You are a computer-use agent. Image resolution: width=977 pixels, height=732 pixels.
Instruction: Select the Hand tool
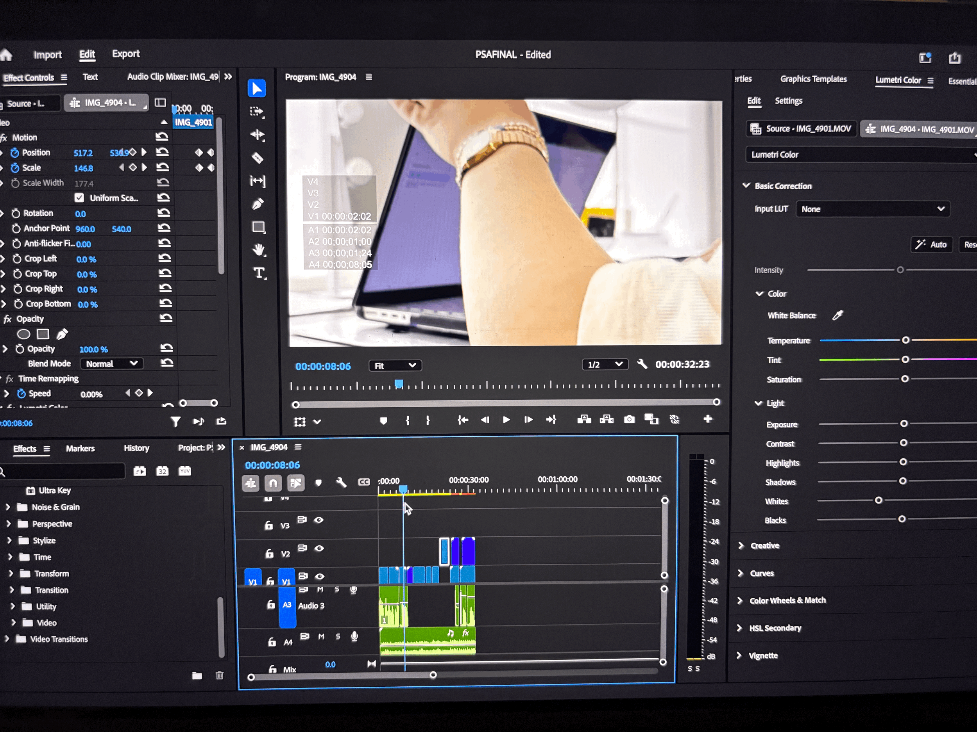point(258,250)
